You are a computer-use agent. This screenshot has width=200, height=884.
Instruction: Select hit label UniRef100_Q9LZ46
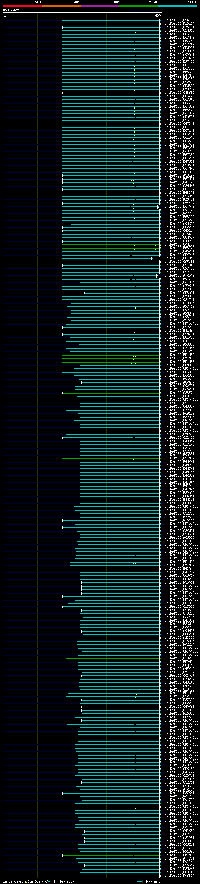point(179,220)
